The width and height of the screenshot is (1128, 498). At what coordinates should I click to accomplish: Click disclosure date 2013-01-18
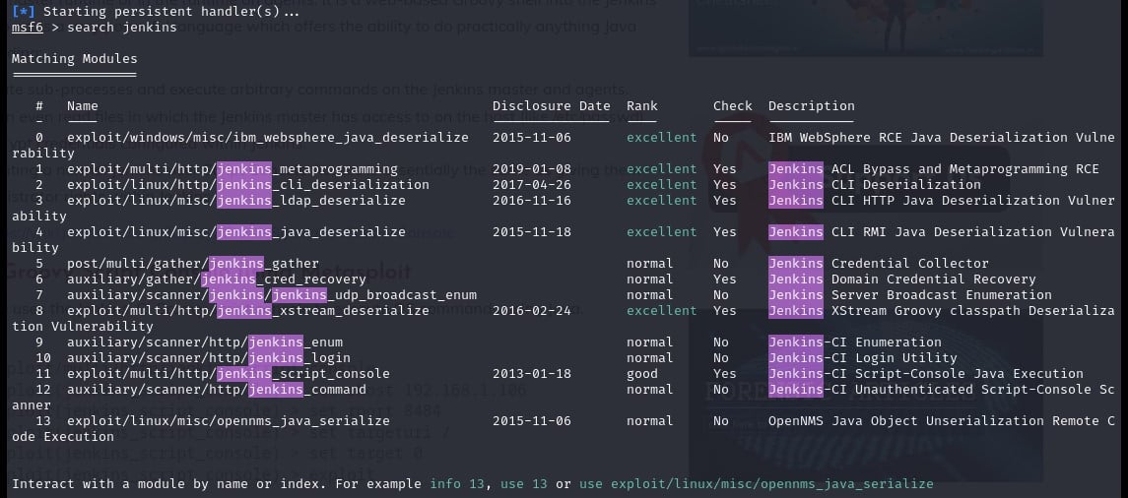click(532, 374)
